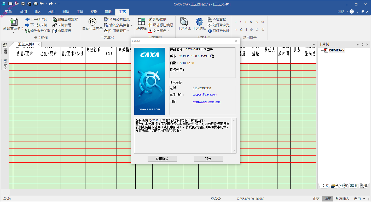This screenshot has width=371, height=202.
Task: Open the redo history dropdown arrow
Action: coord(55,4)
